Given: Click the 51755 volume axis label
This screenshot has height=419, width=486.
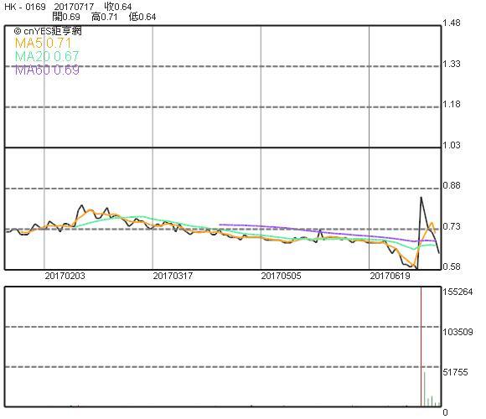Looking at the screenshot, I should 455,372.
